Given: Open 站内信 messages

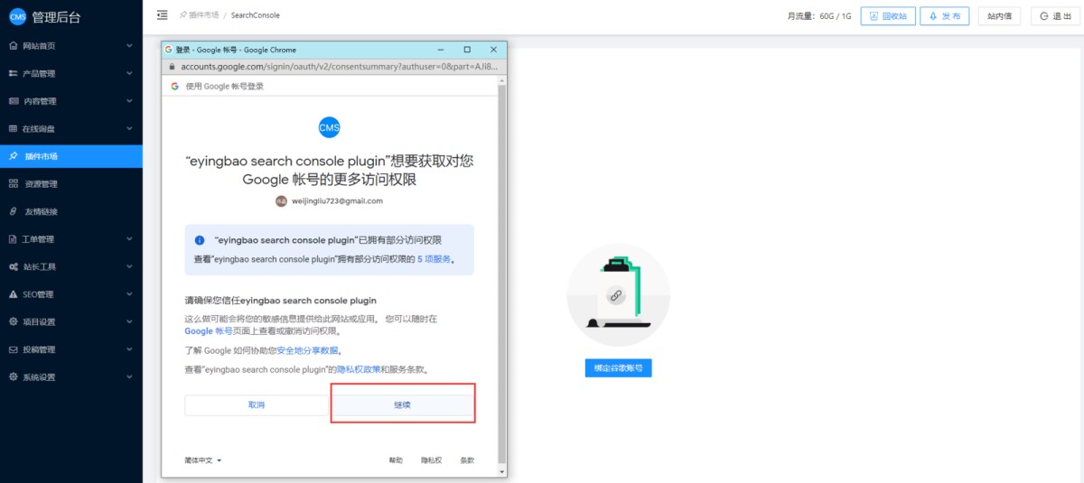Looking at the screenshot, I should 999,16.
